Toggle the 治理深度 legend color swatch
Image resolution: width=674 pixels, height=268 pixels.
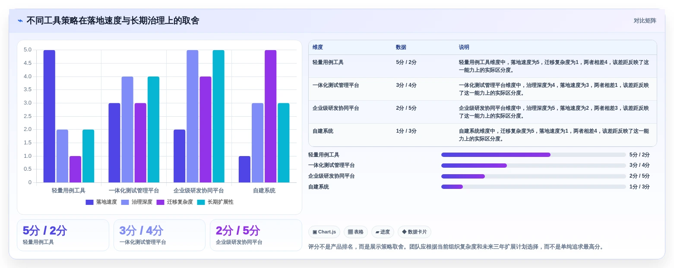[x=125, y=202]
